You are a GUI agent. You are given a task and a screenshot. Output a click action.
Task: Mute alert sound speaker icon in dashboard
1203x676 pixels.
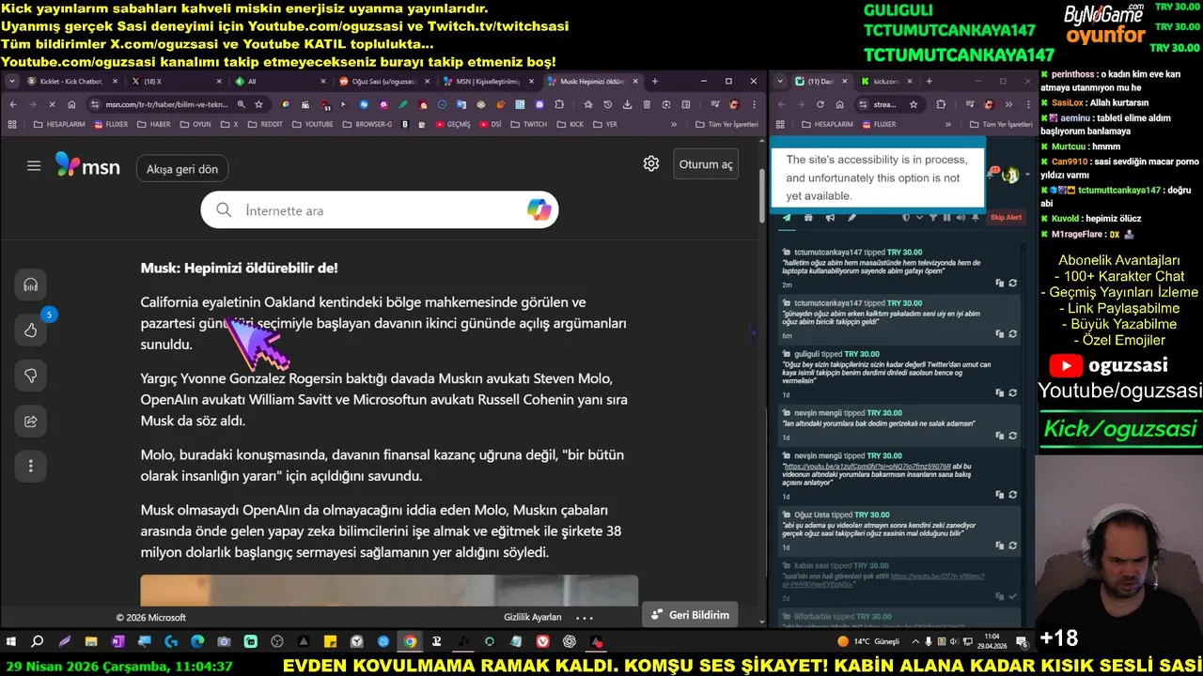click(960, 218)
